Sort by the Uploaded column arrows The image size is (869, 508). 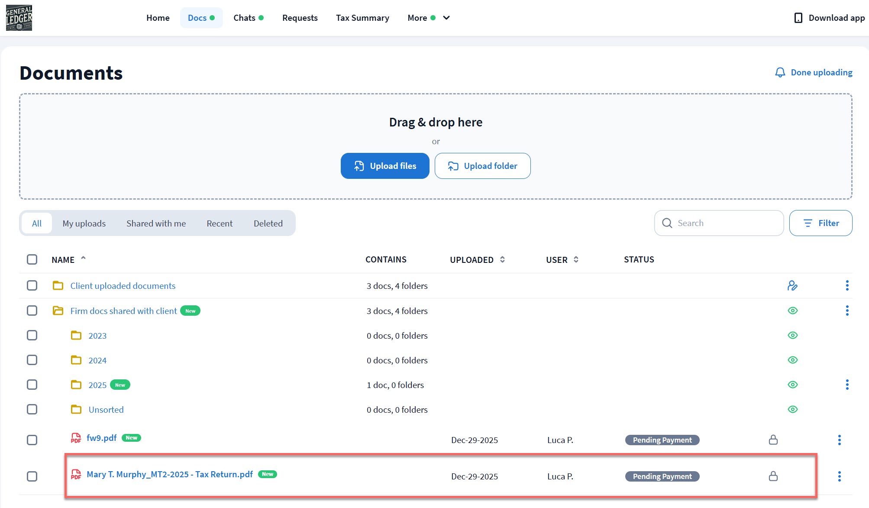(x=502, y=259)
